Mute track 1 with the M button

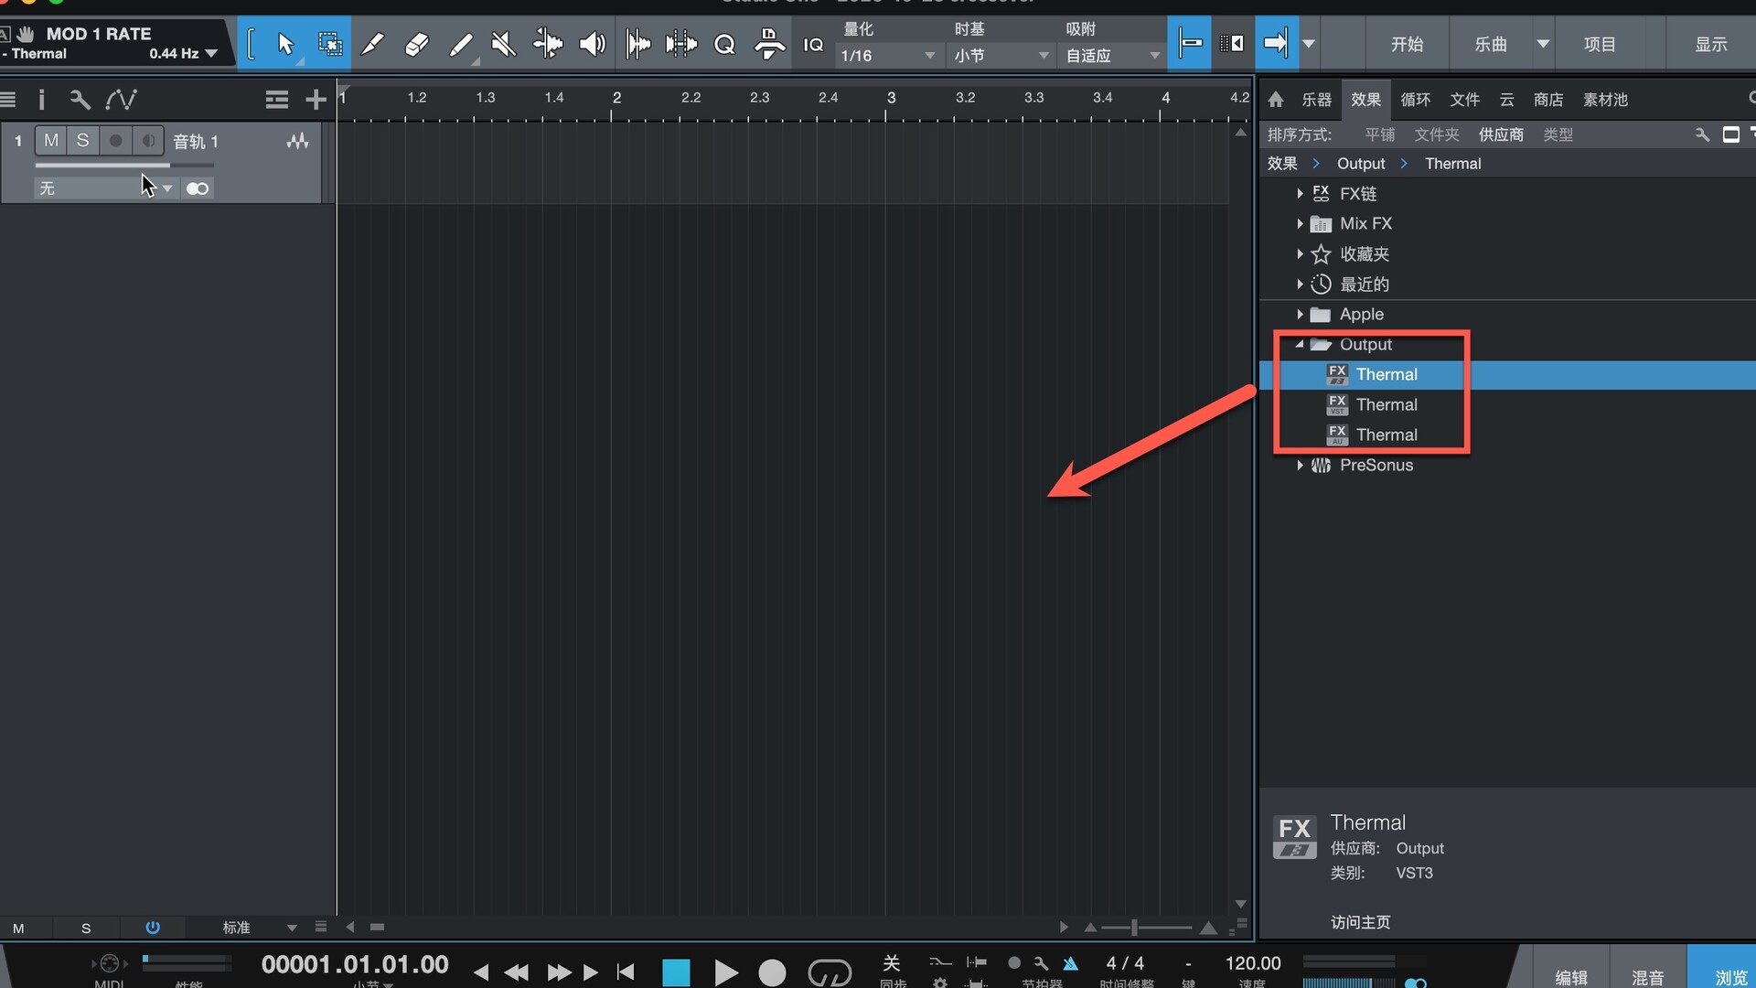pos(51,140)
